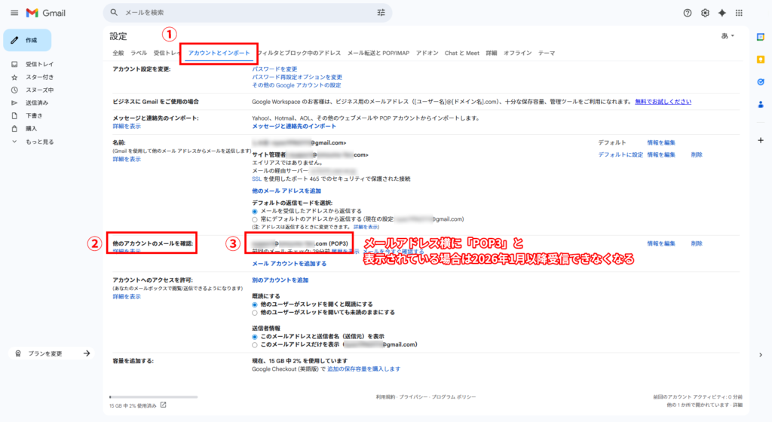The image size is (772, 422).
Task: Open the Google apps grid
Action: pos(740,13)
